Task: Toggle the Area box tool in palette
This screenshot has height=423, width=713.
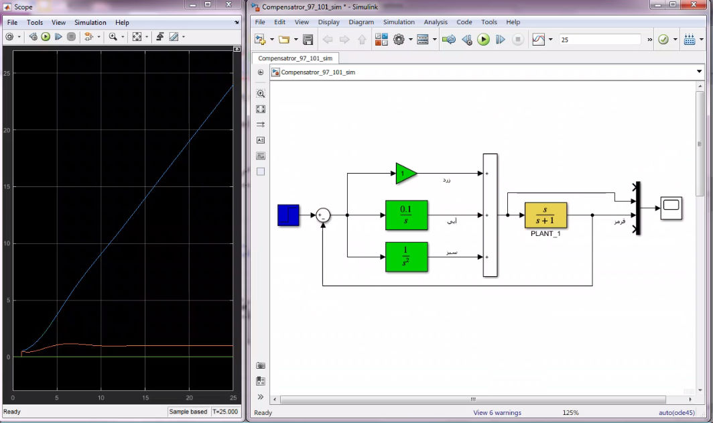Action: (x=261, y=172)
